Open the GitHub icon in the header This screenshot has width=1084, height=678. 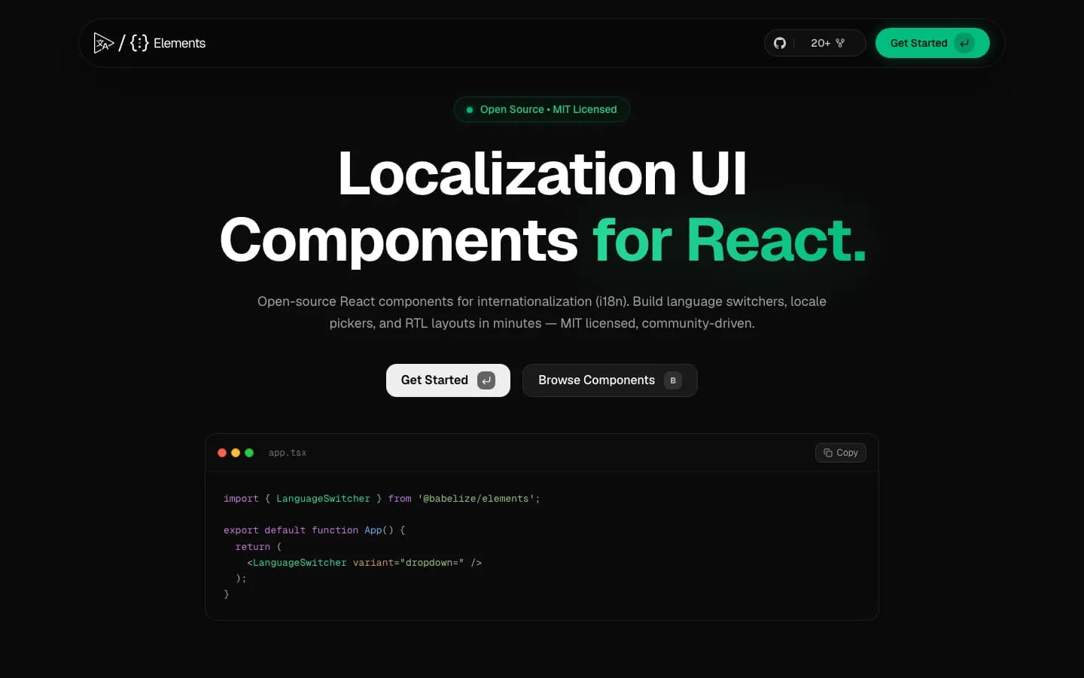(780, 43)
